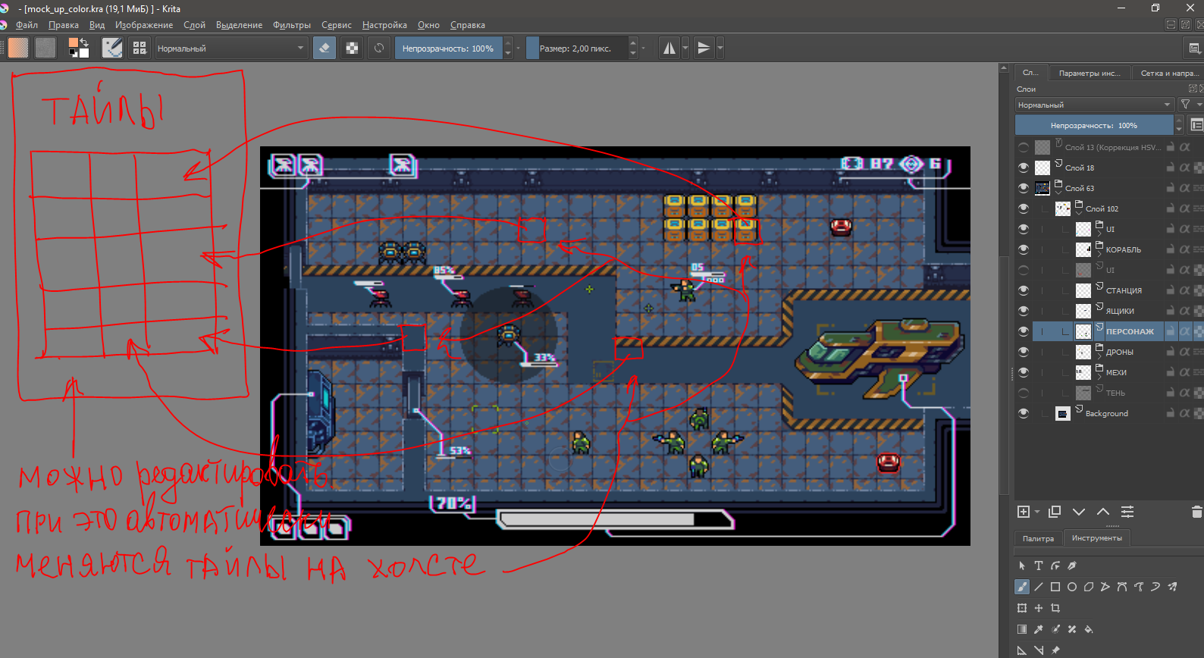1204x658 pixels.
Task: Open the Выделение menu
Action: [x=239, y=25]
